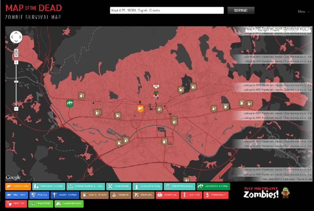Screen dimensions: 314x211
Task: Select a gas station marker near the river
Action: (119, 142)
